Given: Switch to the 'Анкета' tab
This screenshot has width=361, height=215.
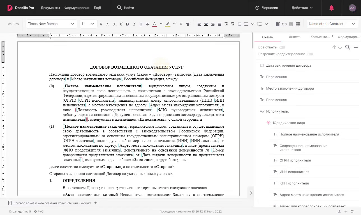Looking at the screenshot, I should click(x=295, y=37).
